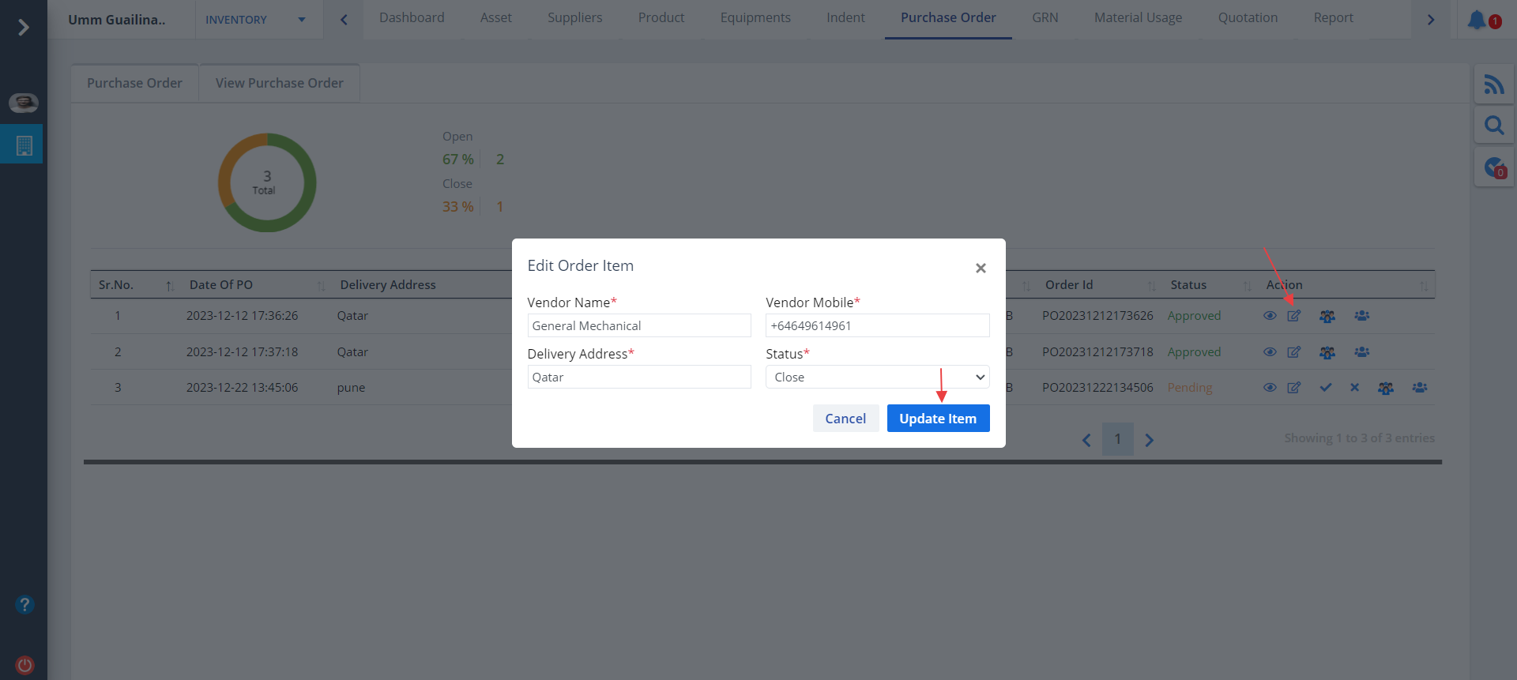Click the building icon in left sidebar
The image size is (1517, 680).
24,145
